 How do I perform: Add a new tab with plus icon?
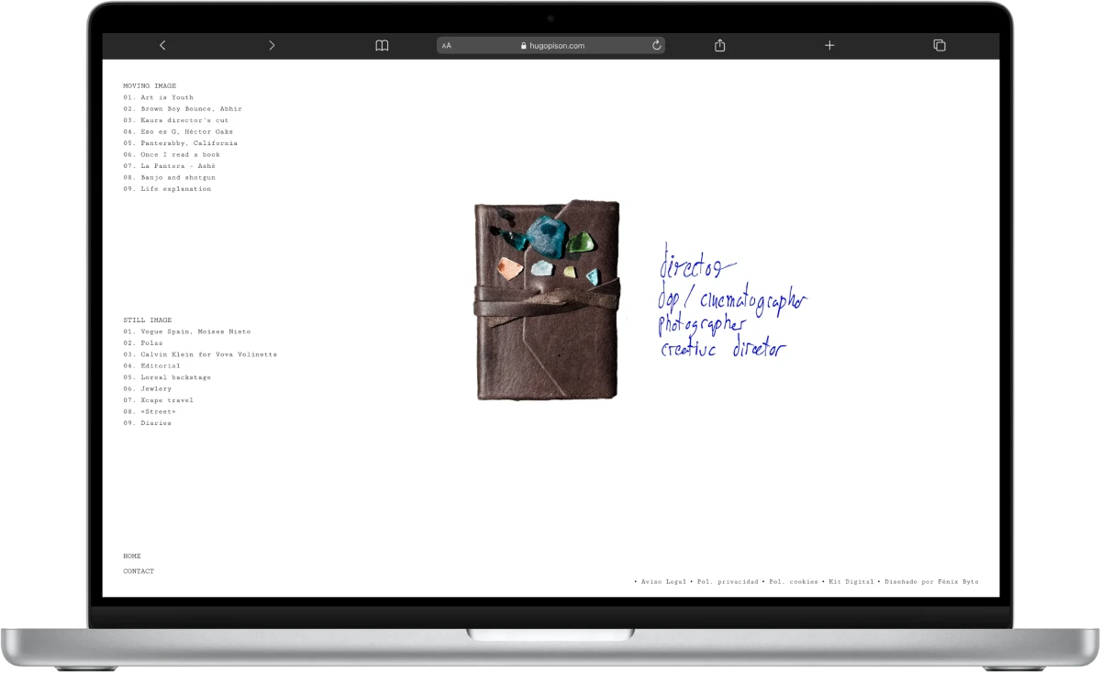tap(829, 45)
